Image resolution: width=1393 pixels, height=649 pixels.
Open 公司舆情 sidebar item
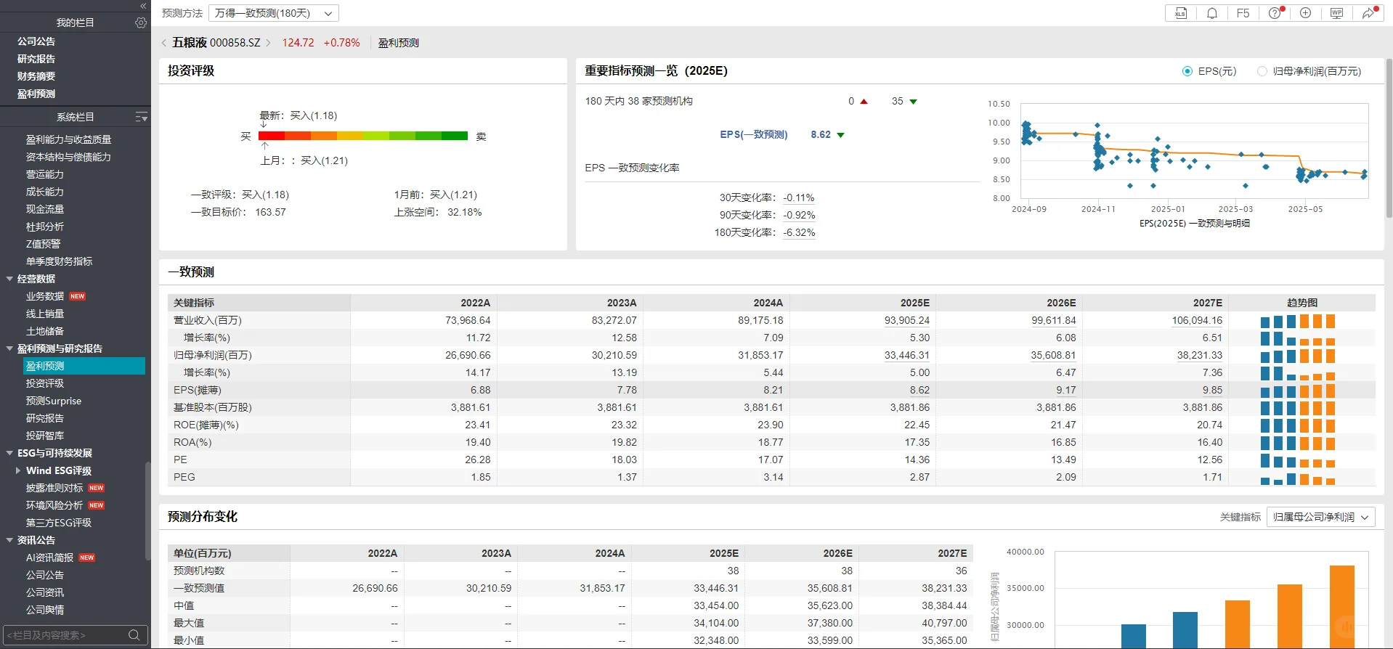[45, 610]
